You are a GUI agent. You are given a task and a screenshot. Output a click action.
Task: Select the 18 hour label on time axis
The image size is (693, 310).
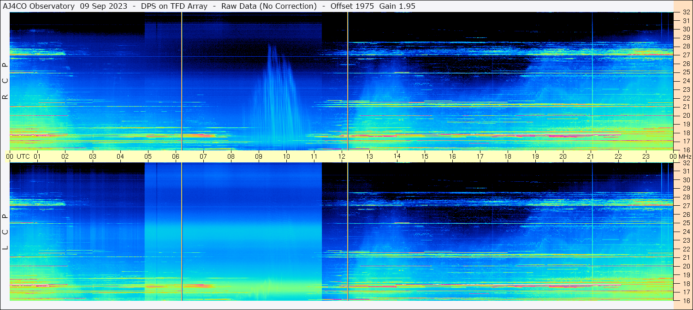click(x=508, y=156)
